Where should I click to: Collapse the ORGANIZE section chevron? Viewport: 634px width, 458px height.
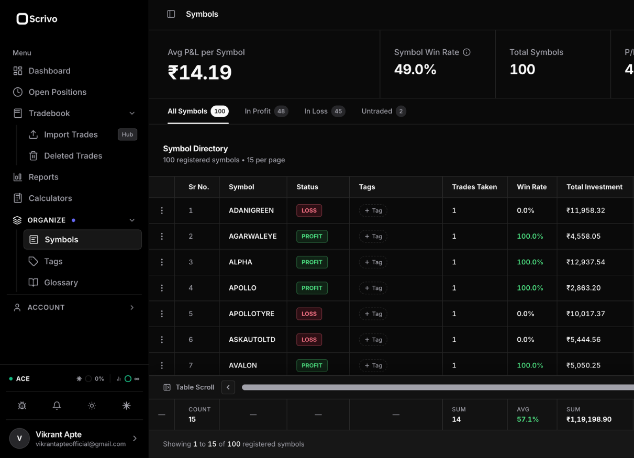click(132, 220)
